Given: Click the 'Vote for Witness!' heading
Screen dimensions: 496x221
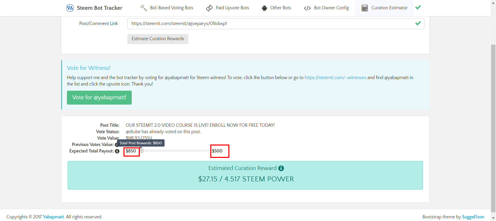Looking at the screenshot, I should pyautogui.click(x=89, y=68).
